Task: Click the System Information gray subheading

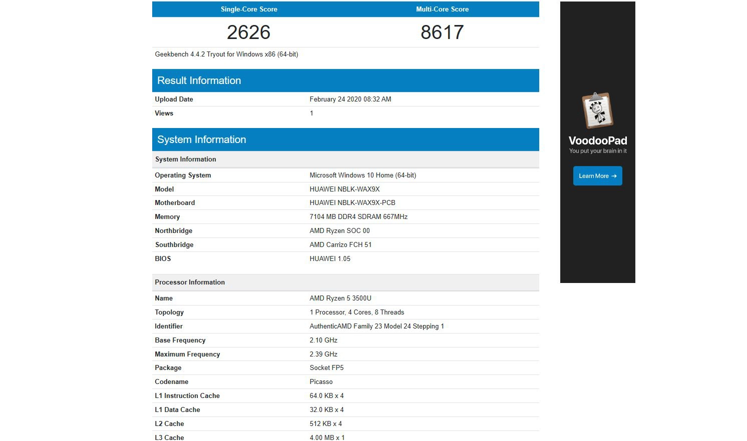Action: tap(185, 159)
